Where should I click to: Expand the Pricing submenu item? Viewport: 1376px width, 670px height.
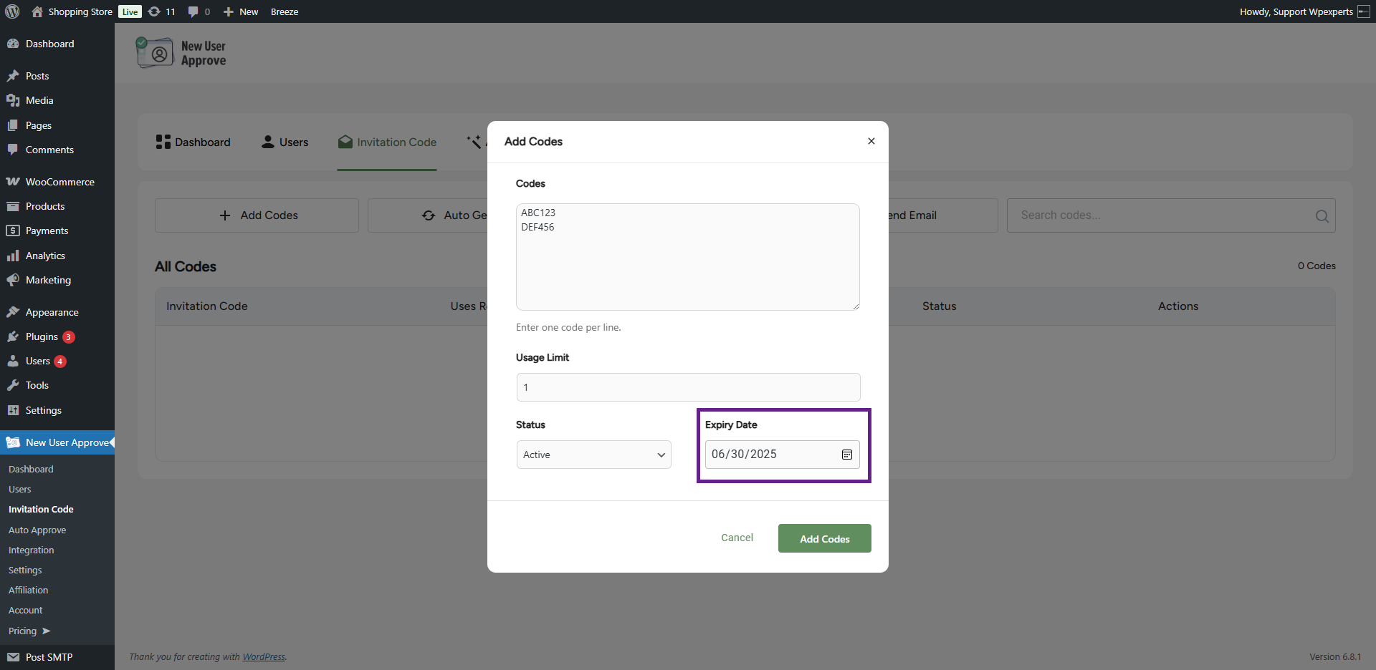click(x=29, y=631)
